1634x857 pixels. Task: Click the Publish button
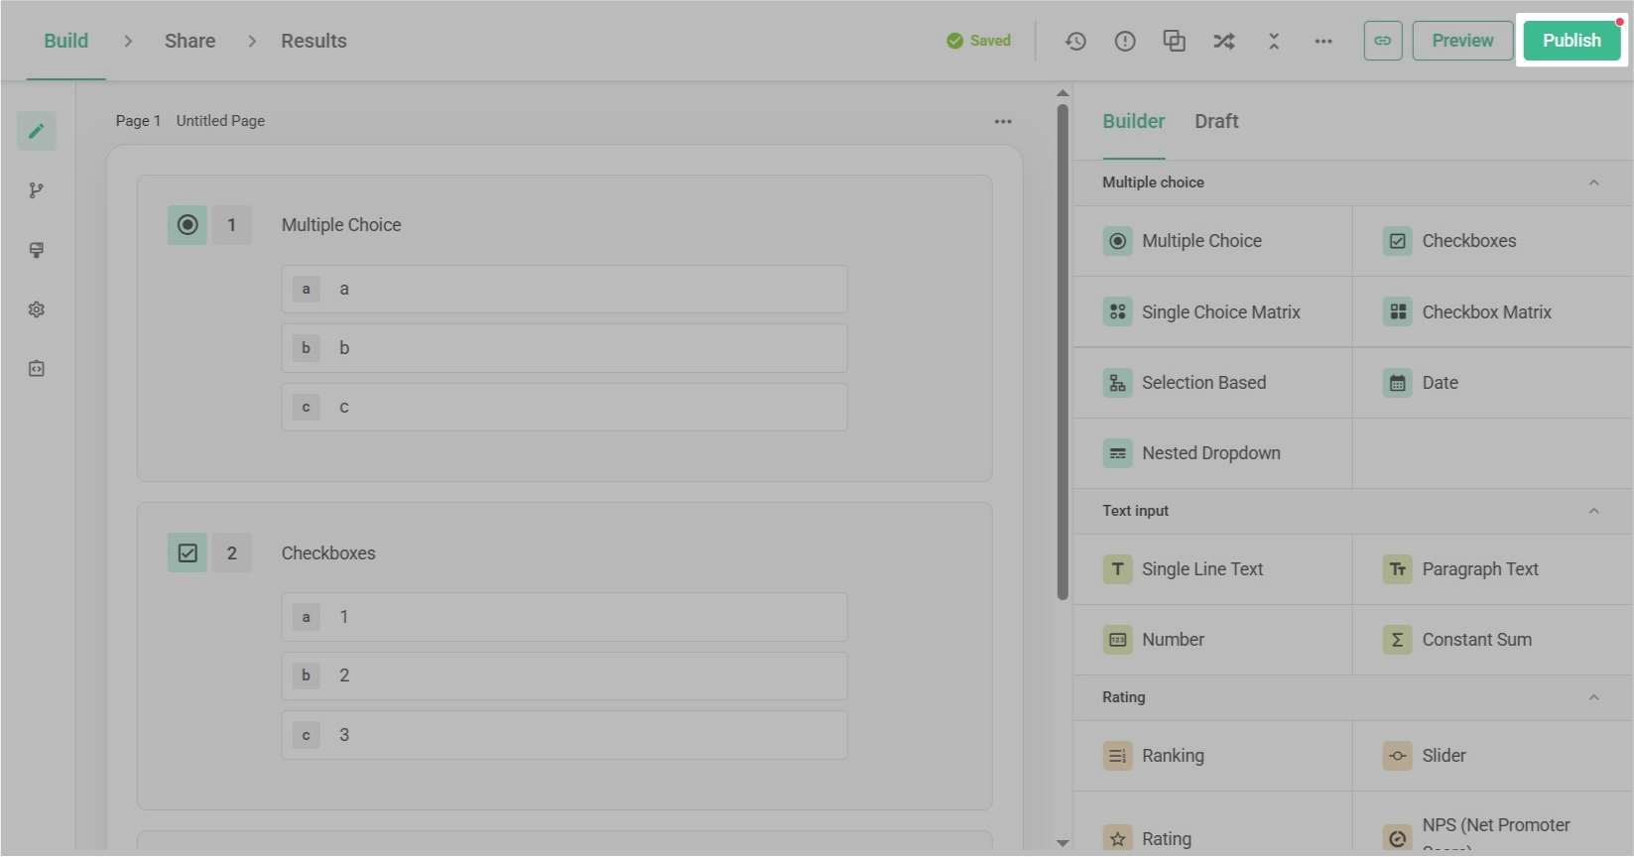tap(1571, 41)
